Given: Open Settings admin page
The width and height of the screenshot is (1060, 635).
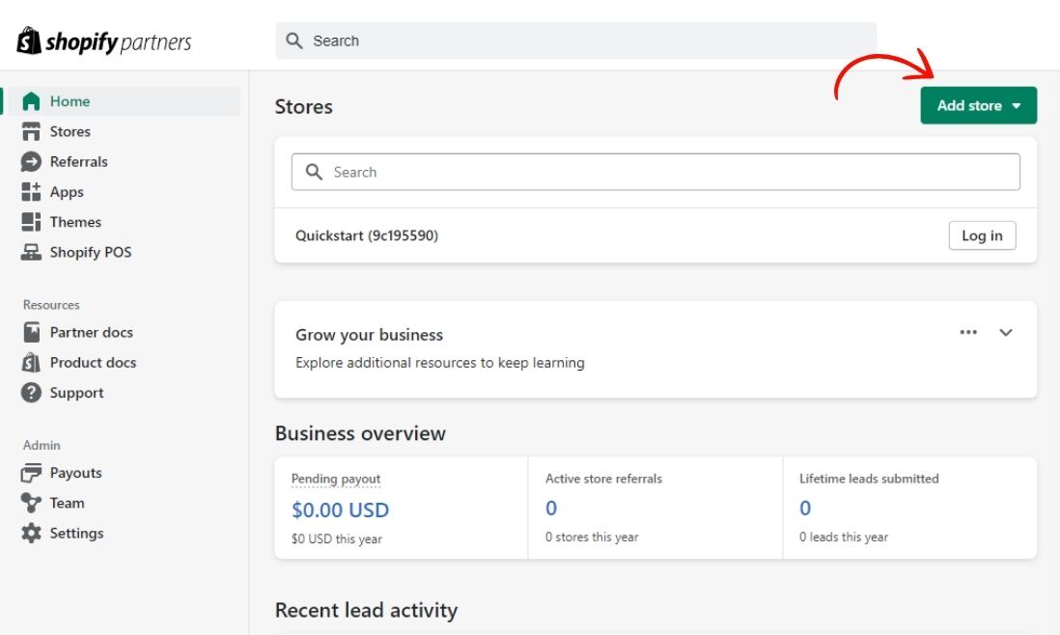Looking at the screenshot, I should point(77,533).
